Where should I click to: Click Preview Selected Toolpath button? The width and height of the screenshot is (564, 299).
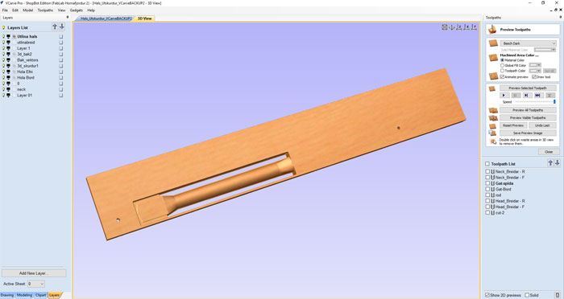coord(528,88)
